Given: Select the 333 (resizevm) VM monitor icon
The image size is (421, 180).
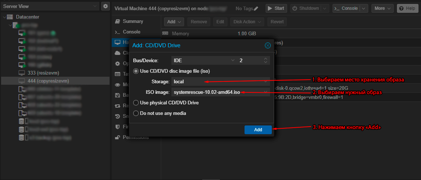Looking at the screenshot, I should [21, 73].
